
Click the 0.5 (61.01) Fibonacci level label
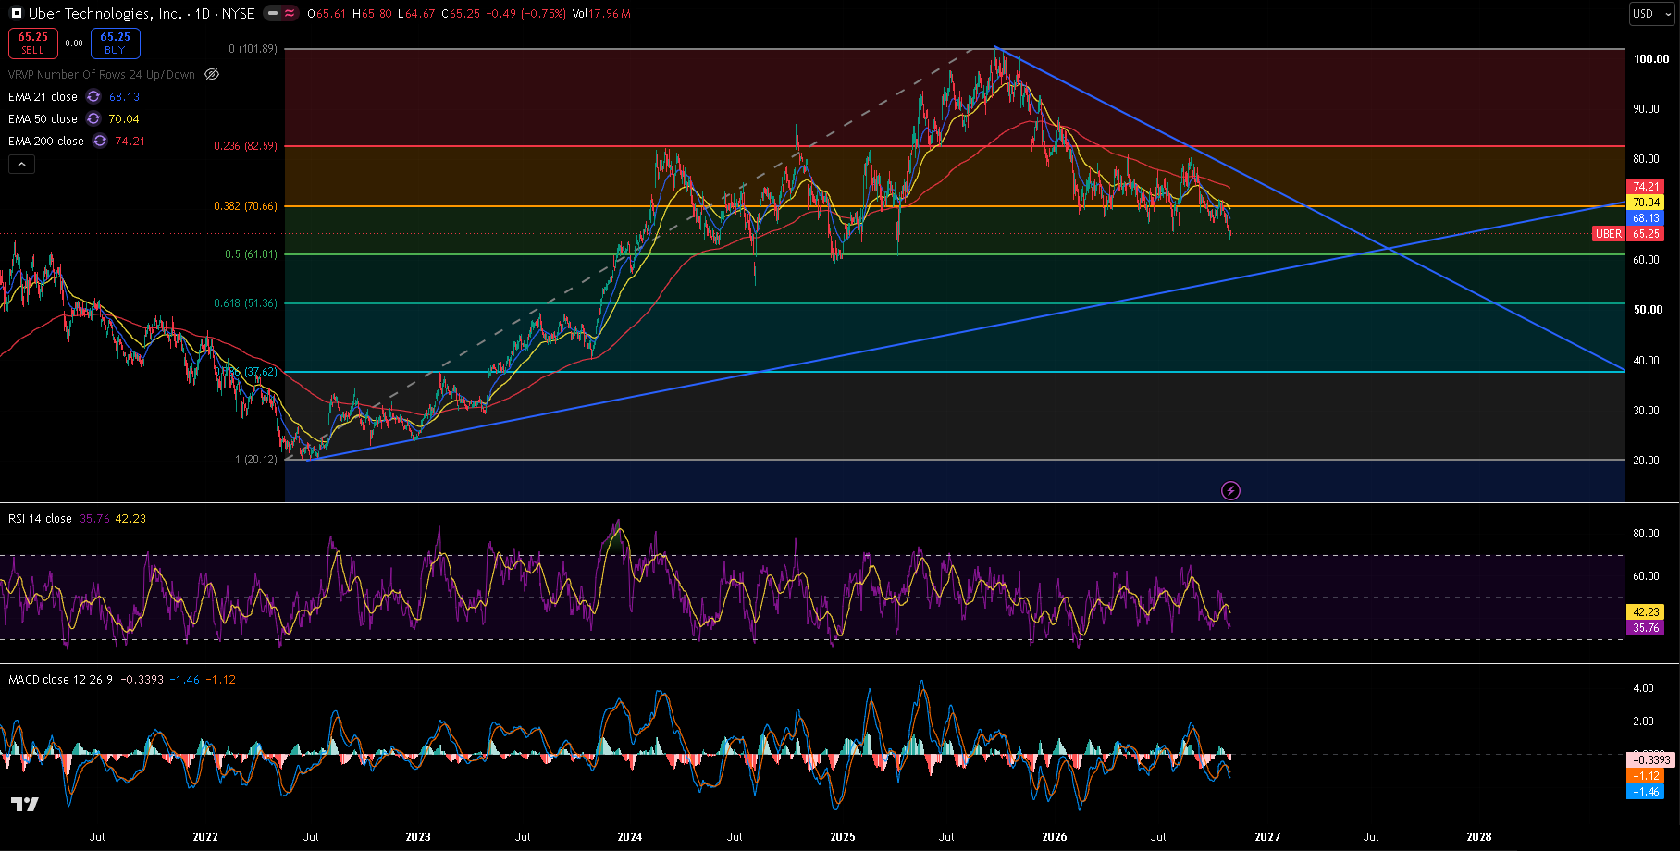click(251, 254)
